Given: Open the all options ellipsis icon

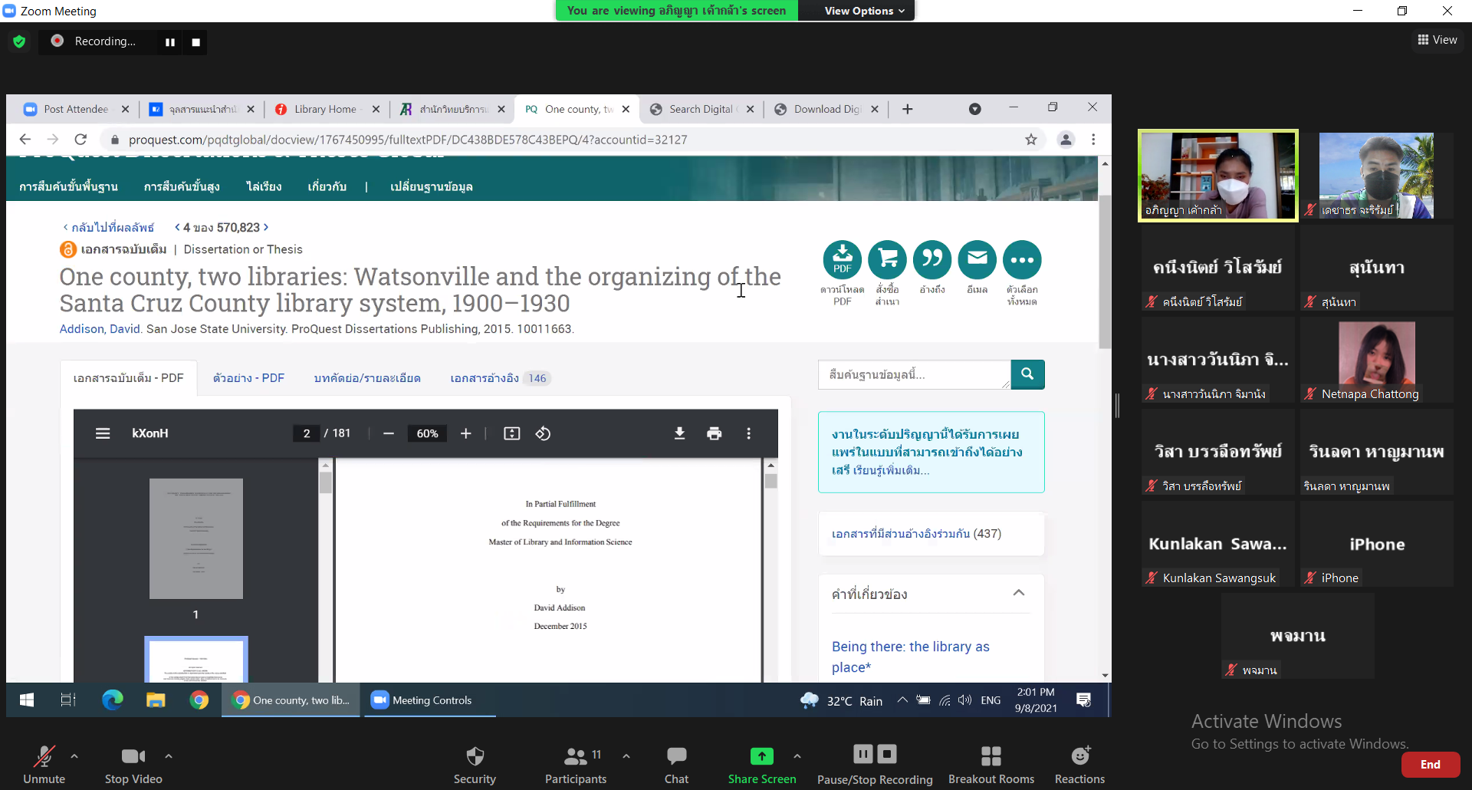Looking at the screenshot, I should coord(1022,260).
